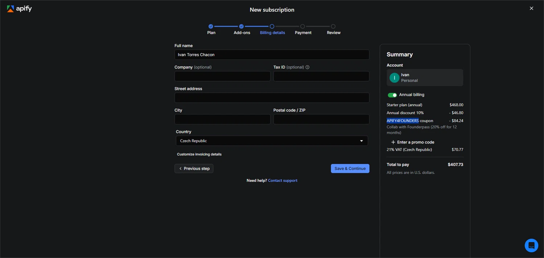Image resolution: width=544 pixels, height=258 pixels.
Task: Go to the Add-ons step label
Action: [242, 33]
